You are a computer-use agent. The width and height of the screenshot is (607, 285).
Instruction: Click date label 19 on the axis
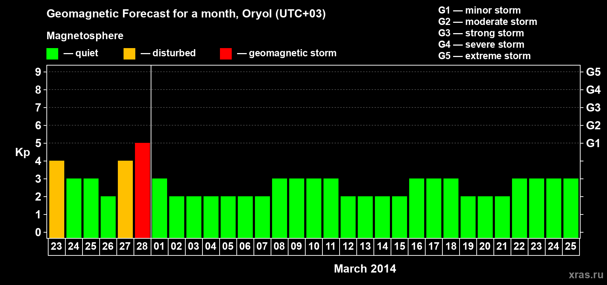468,247
